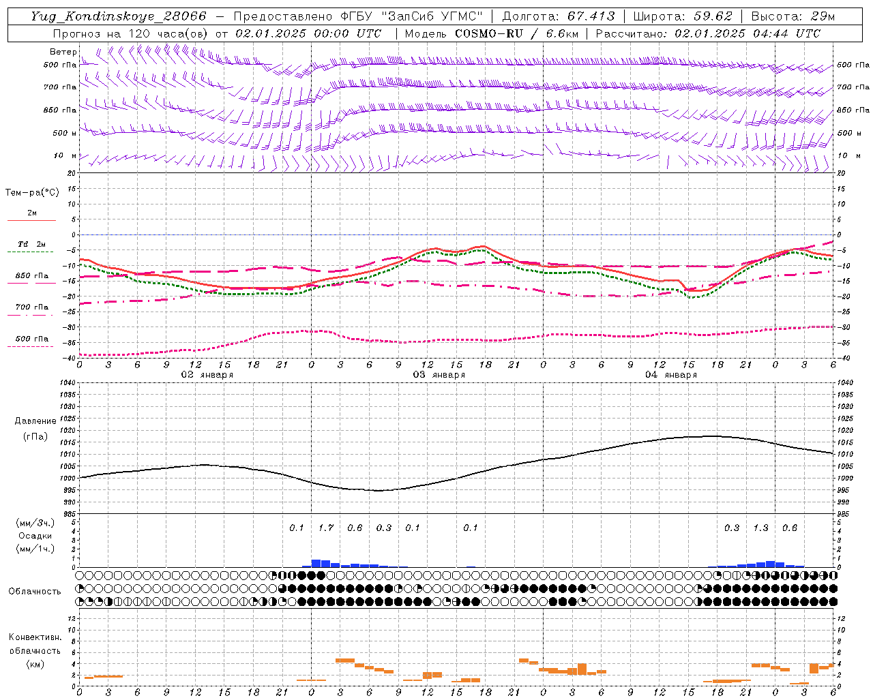Click the Тем-ра(°C) axis title

[x=32, y=193]
